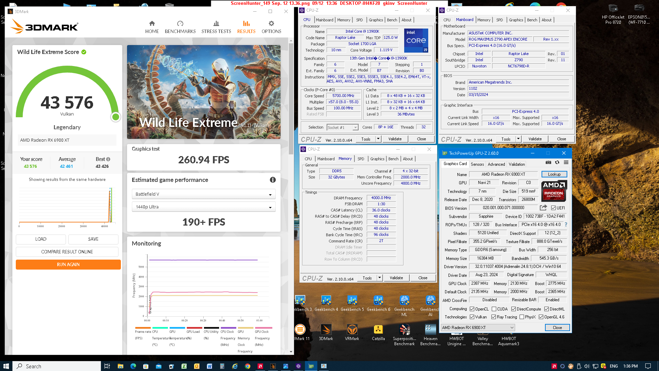Go to the BENCHMARKS section in 3DMark
This screenshot has width=659, height=371.
click(x=180, y=27)
